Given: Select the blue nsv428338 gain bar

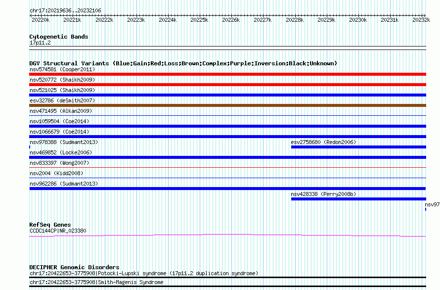Looking at the screenshot, I should coord(358,199).
